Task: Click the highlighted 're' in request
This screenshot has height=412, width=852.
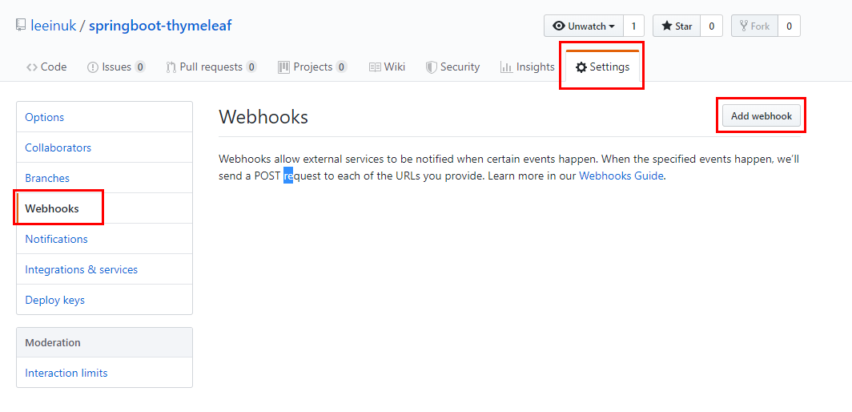Action: (288, 176)
